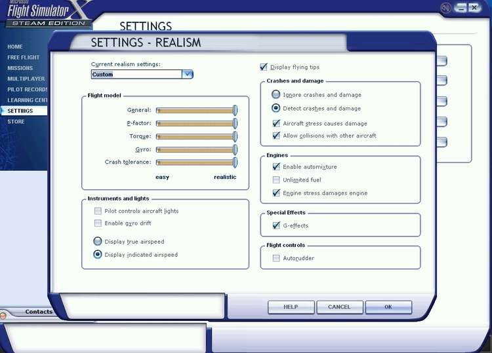The width and height of the screenshot is (492, 353).
Task: Click the HELP button
Action: [291, 307]
